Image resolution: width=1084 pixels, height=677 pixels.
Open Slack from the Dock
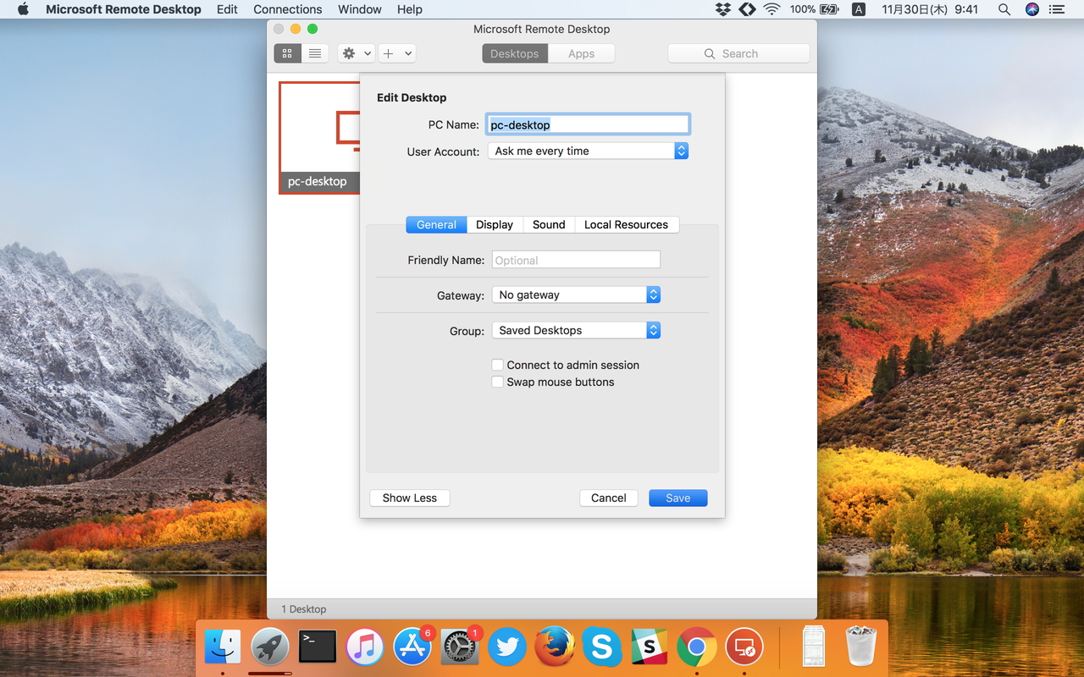click(650, 647)
